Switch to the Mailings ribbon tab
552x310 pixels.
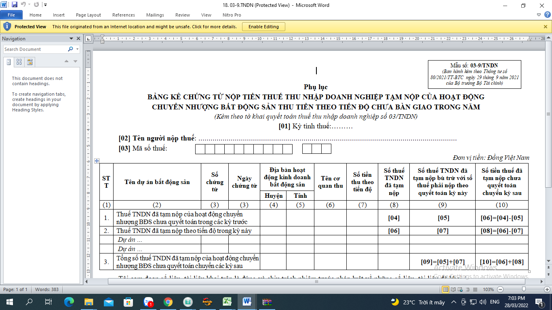tap(155, 15)
